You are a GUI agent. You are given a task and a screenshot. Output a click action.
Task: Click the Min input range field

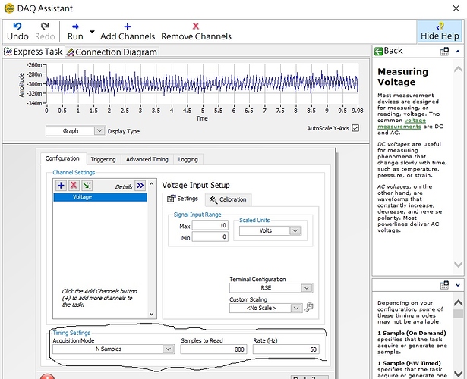[210, 237]
